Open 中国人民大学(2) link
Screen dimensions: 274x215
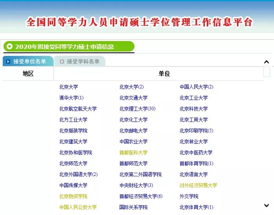197,87
